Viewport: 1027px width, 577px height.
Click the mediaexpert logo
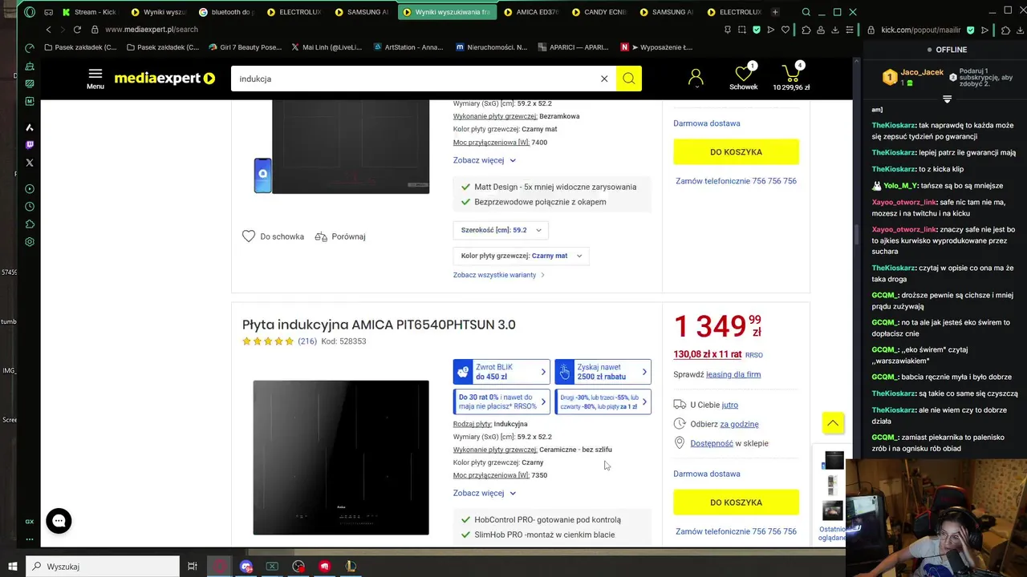164,79
